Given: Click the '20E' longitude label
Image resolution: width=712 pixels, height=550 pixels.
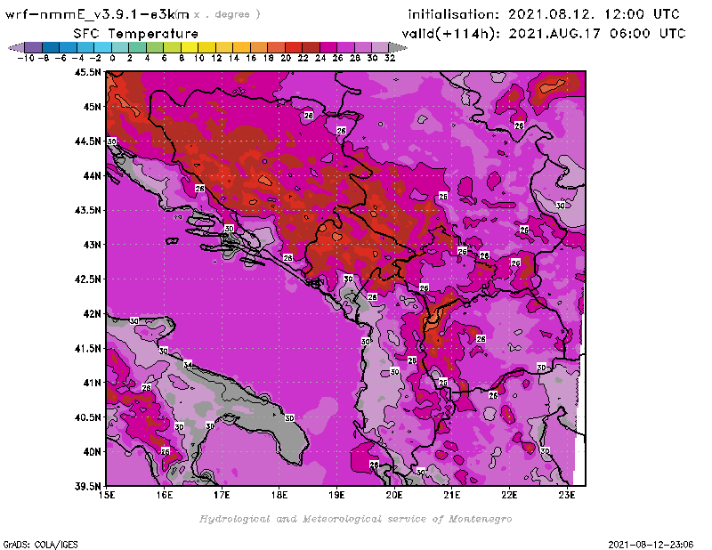Looking at the screenshot, I should pyautogui.click(x=394, y=495).
